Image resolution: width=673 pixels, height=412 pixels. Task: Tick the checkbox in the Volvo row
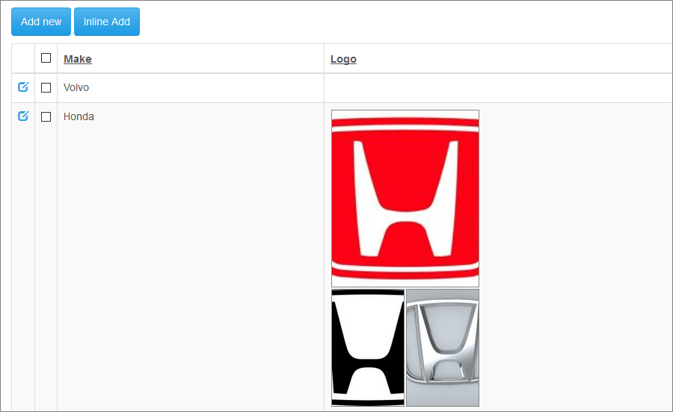tap(46, 87)
